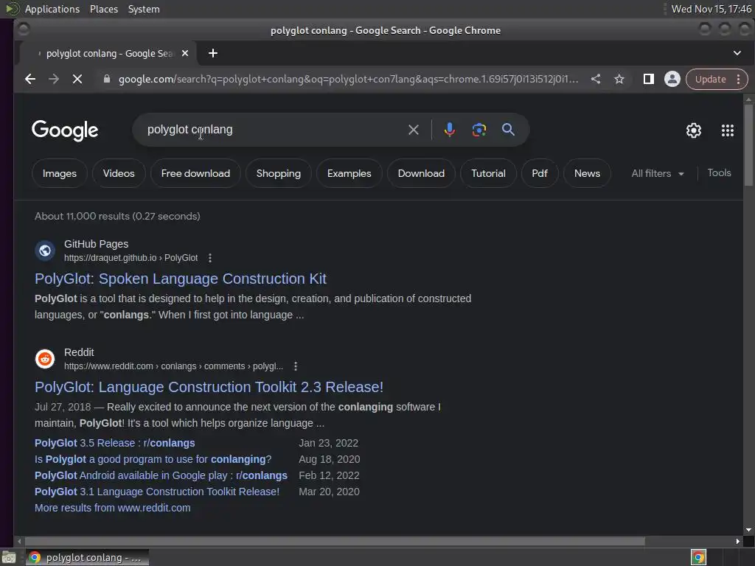This screenshot has width=755, height=566.
Task: Search by image with Google Lens icon
Action: (479, 130)
